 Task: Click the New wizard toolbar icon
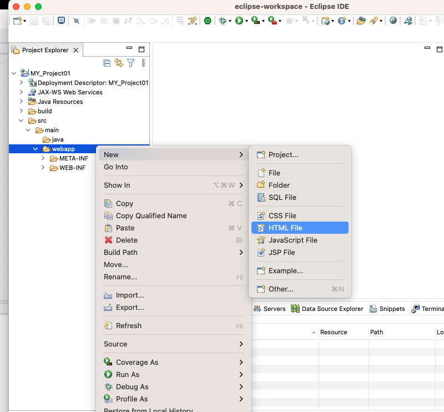[x=18, y=21]
